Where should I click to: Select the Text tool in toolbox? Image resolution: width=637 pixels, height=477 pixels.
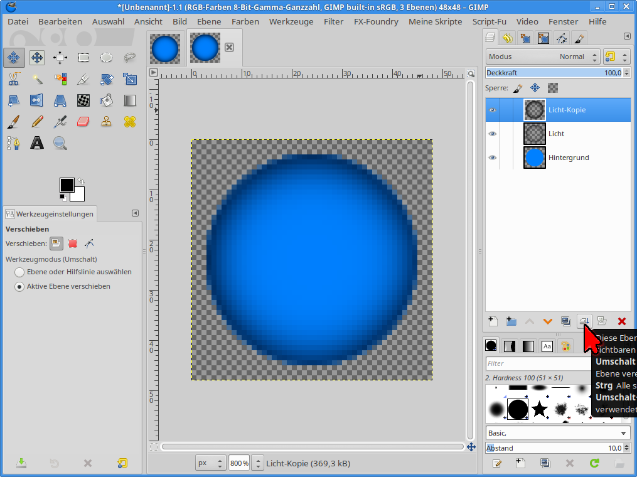[37, 143]
